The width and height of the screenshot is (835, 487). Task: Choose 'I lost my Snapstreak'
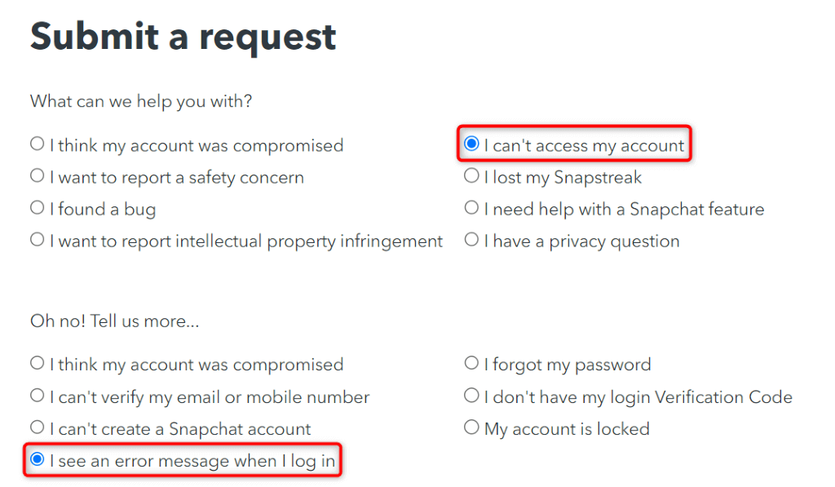click(471, 176)
